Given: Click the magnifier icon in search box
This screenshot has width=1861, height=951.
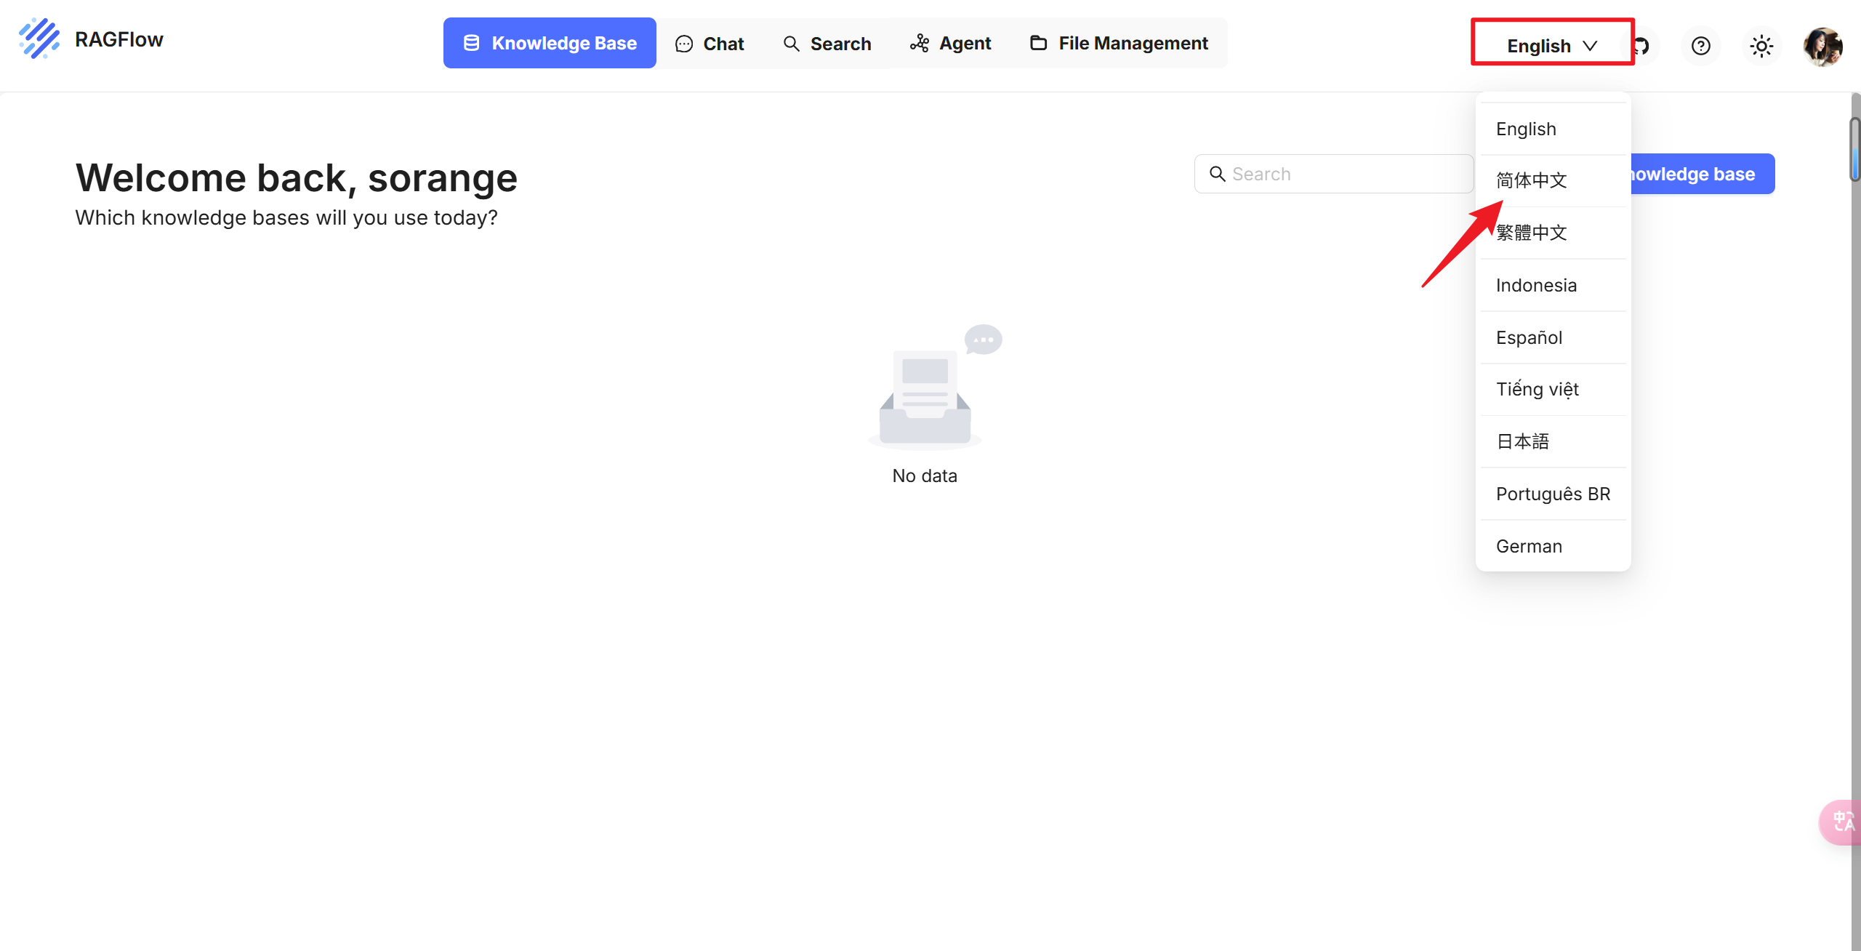Looking at the screenshot, I should [1217, 174].
